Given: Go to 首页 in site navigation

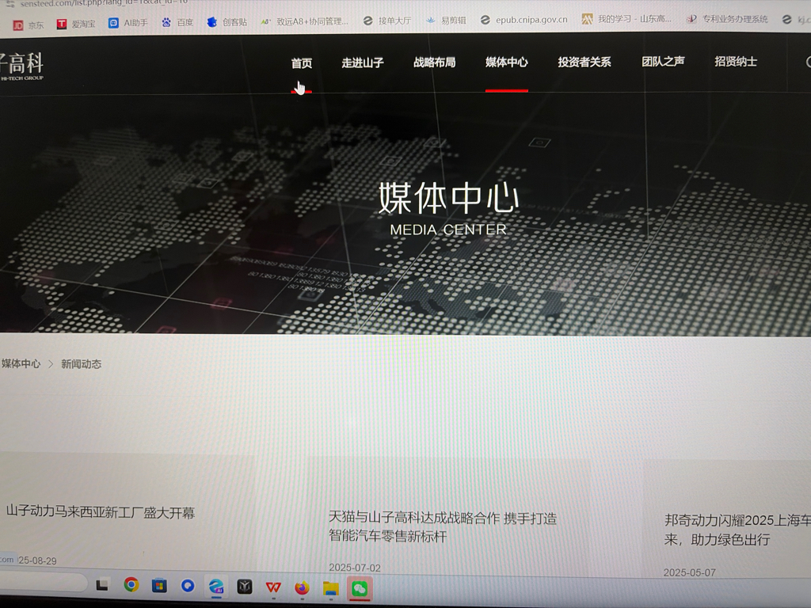Looking at the screenshot, I should coord(302,63).
